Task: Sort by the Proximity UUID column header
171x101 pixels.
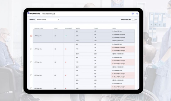Action: coord(39,28)
